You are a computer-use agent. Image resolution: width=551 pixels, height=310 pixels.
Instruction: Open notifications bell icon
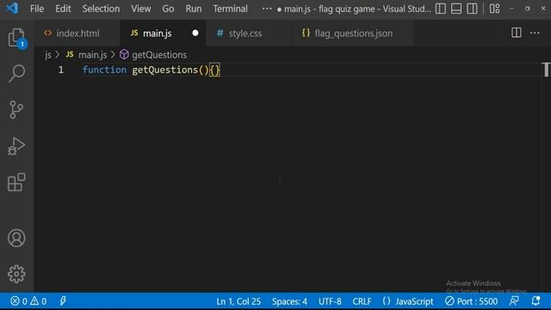536,301
